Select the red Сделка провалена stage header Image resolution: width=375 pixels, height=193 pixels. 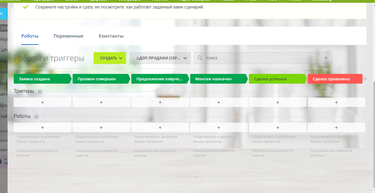(x=335, y=79)
